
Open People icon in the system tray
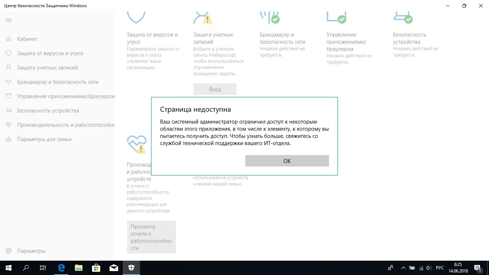[x=391, y=268]
